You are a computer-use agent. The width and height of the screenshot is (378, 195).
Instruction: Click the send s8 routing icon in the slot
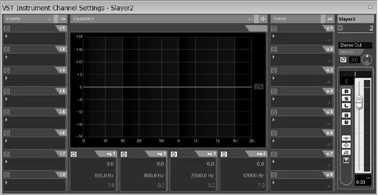click(328, 186)
